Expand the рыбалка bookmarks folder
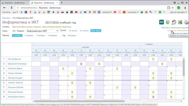 107,12
